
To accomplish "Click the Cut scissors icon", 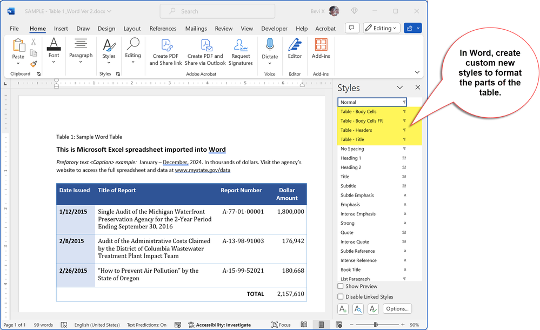I will [x=34, y=42].
